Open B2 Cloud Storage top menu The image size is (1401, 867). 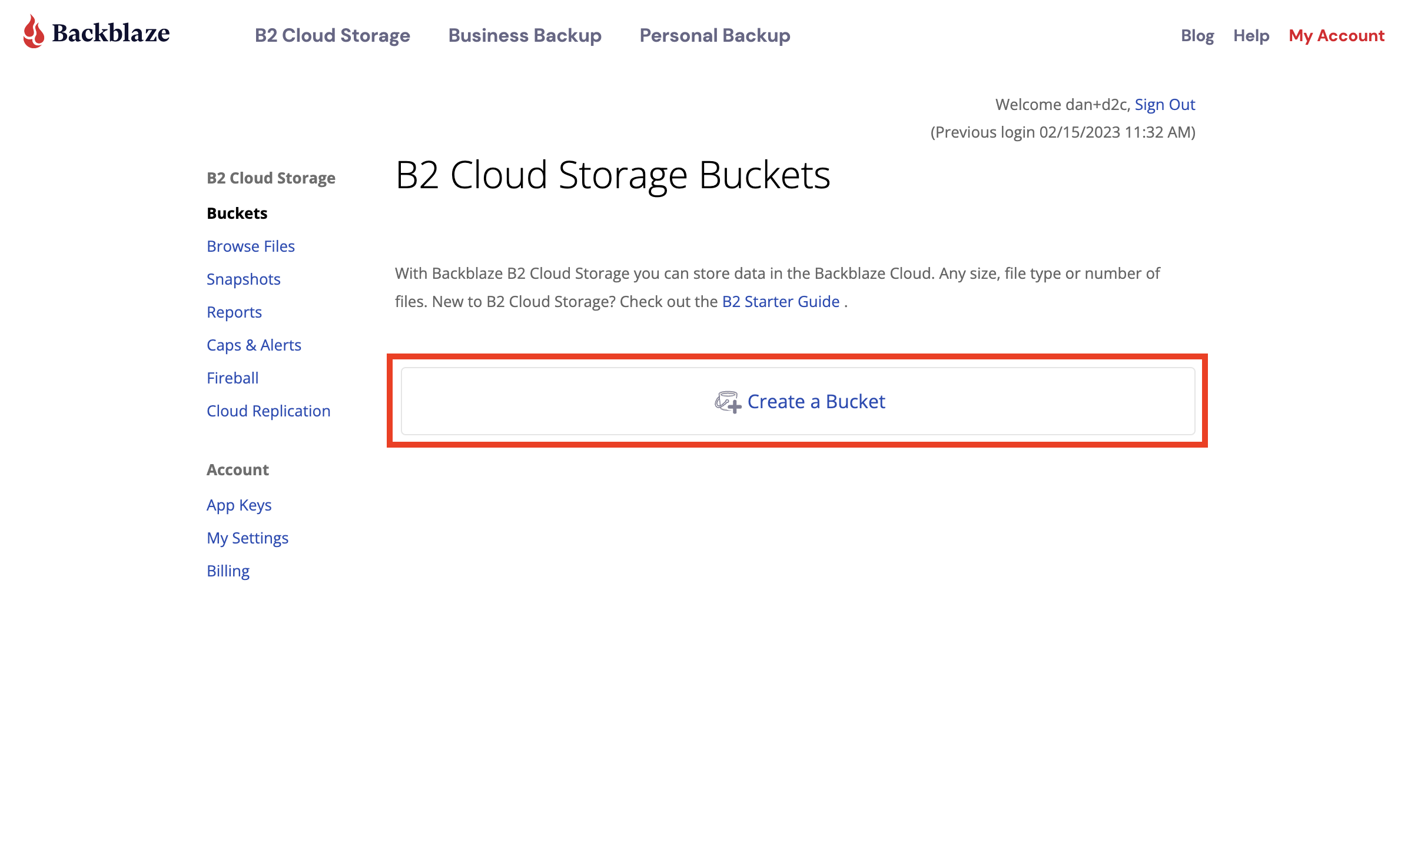[333, 35]
